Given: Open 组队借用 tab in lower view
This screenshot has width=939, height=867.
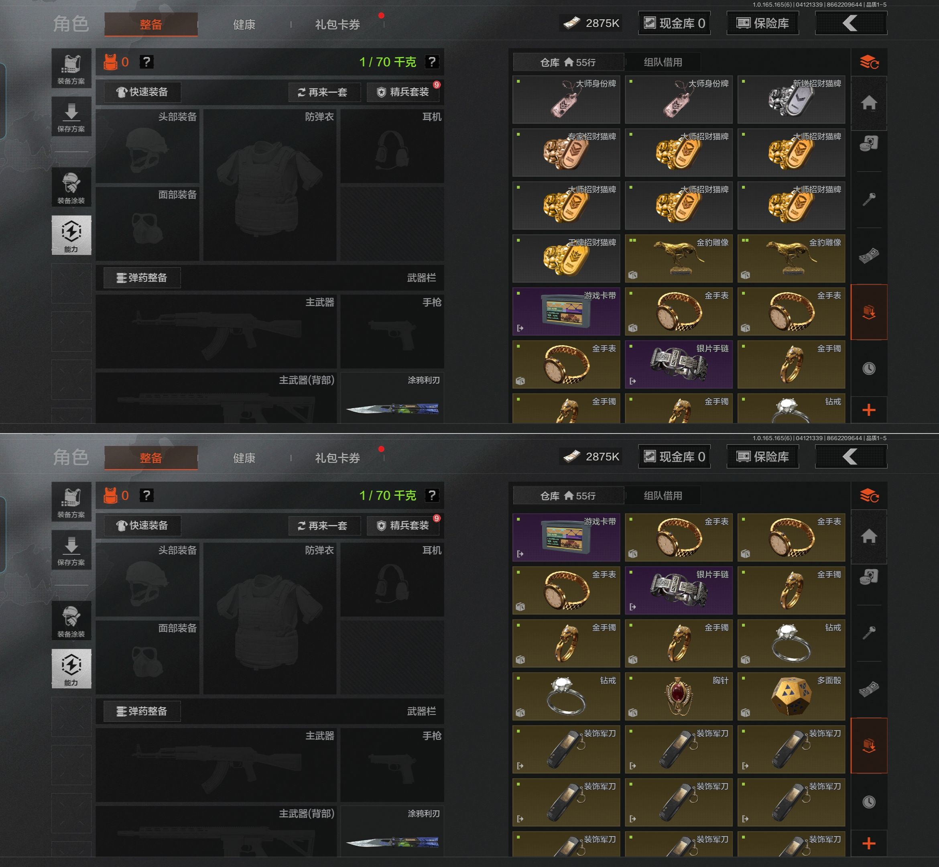Looking at the screenshot, I should (x=663, y=495).
